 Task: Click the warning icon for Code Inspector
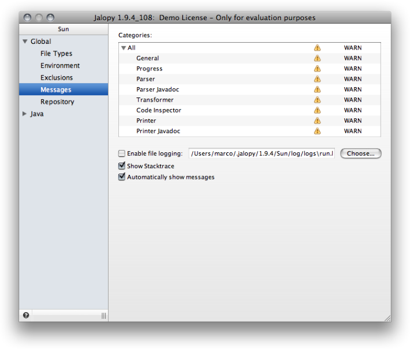tap(317, 110)
